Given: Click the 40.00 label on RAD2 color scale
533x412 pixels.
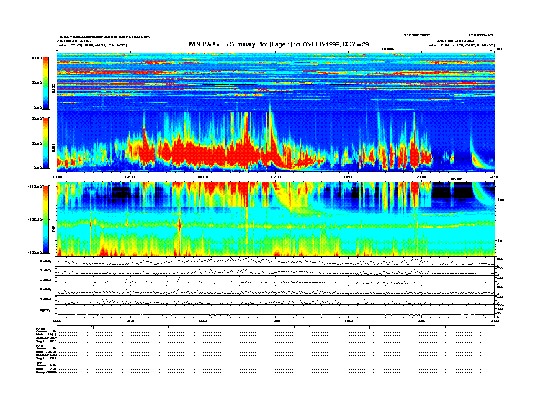Looking at the screenshot, I should click(37, 58).
